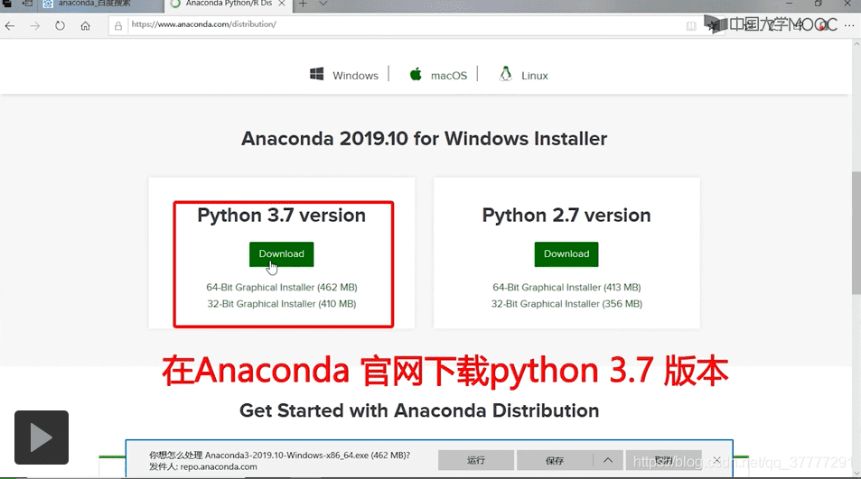Viewport: 861px width, 479px height.
Task: Open the browser home page icon
Action: pyautogui.click(x=85, y=26)
